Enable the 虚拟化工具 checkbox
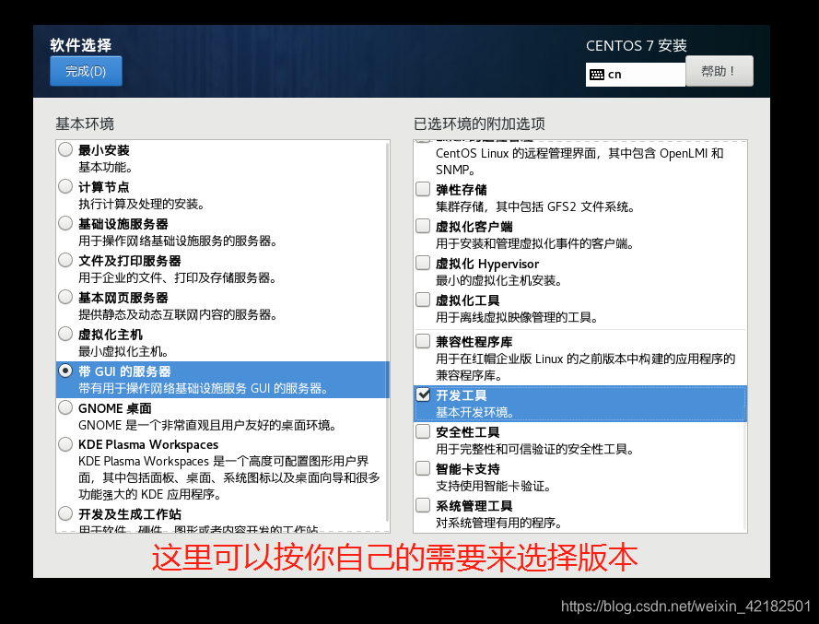Viewport: 819px width, 624px height. click(x=423, y=300)
